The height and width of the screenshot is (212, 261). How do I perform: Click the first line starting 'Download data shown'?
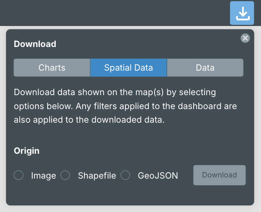[x=115, y=92]
